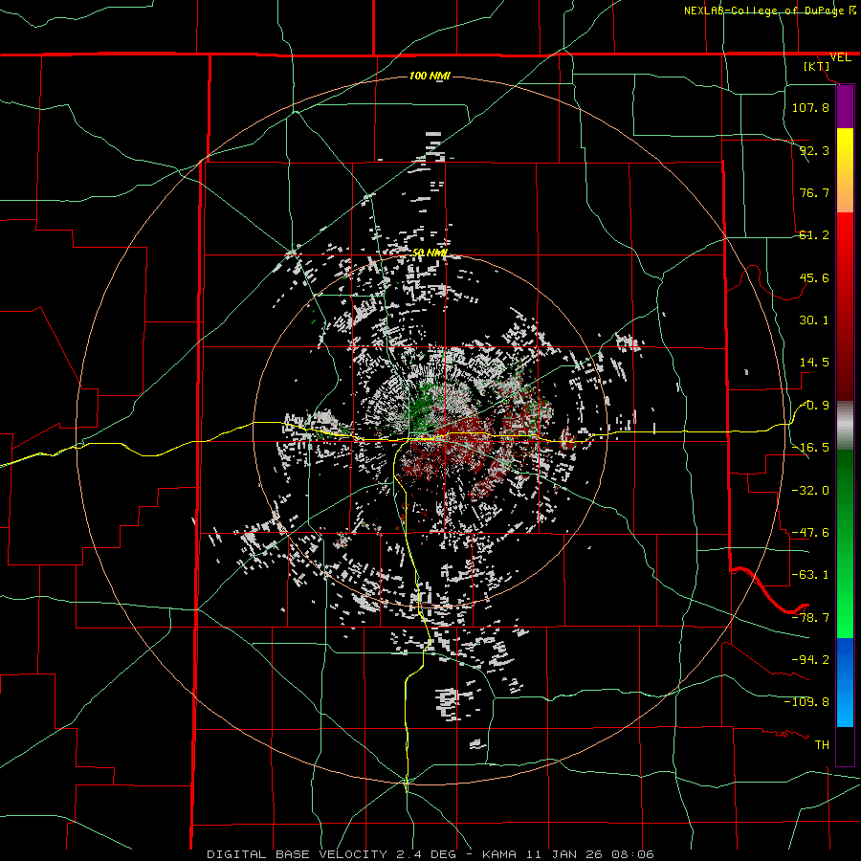Viewport: 861px width, 861px height.
Task: Click the [KT] units label
Action: (817, 66)
